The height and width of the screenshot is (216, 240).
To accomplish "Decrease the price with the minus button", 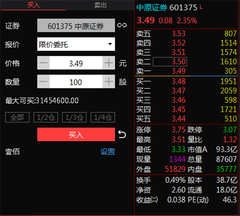I will pyautogui.click(x=43, y=63).
